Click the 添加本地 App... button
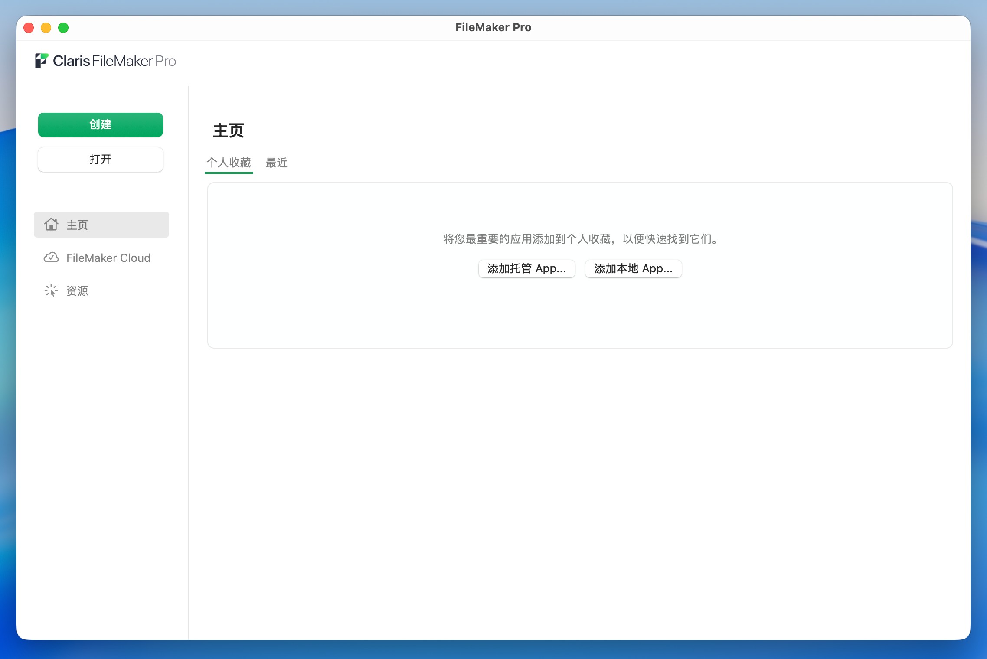This screenshot has width=987, height=659. point(633,269)
